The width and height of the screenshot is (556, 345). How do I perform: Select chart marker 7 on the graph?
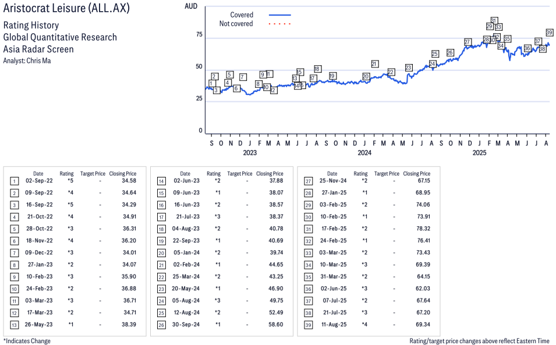(243, 77)
